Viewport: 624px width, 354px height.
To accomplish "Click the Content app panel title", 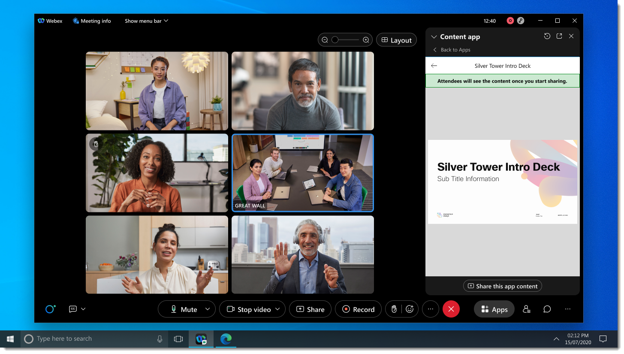I will pos(460,36).
